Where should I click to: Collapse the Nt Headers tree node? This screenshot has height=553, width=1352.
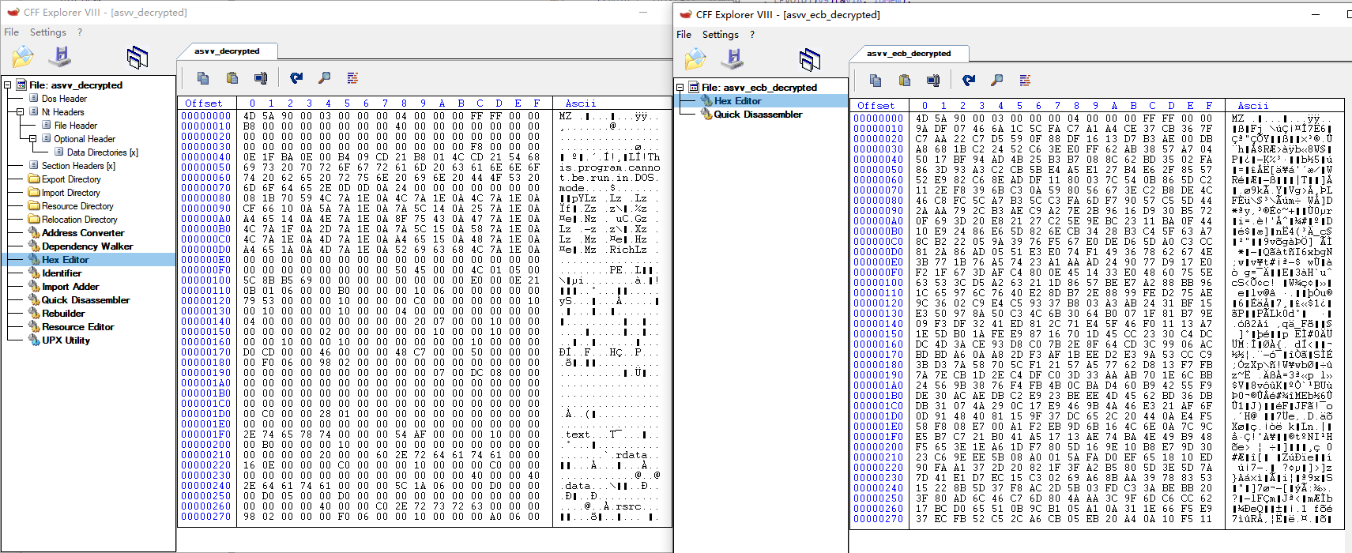pyautogui.click(x=21, y=112)
